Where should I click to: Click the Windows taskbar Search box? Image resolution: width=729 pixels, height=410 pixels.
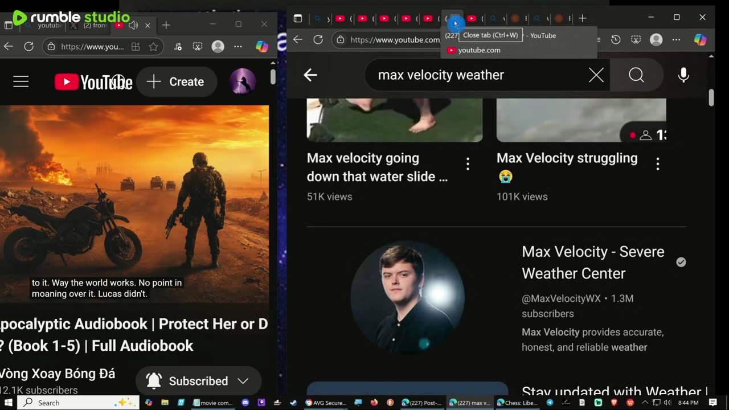pyautogui.click(x=78, y=403)
